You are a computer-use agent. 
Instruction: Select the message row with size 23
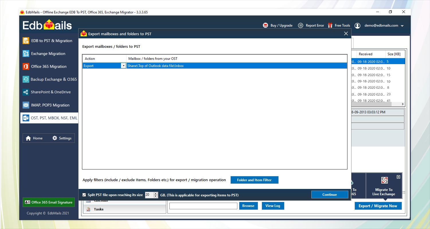[378, 94]
